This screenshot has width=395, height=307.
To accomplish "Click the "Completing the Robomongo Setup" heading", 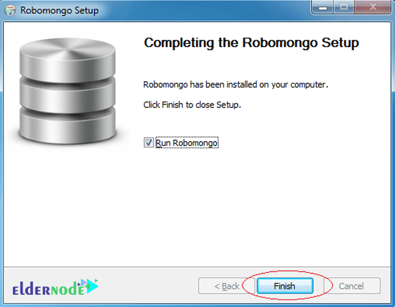I will (x=252, y=43).
